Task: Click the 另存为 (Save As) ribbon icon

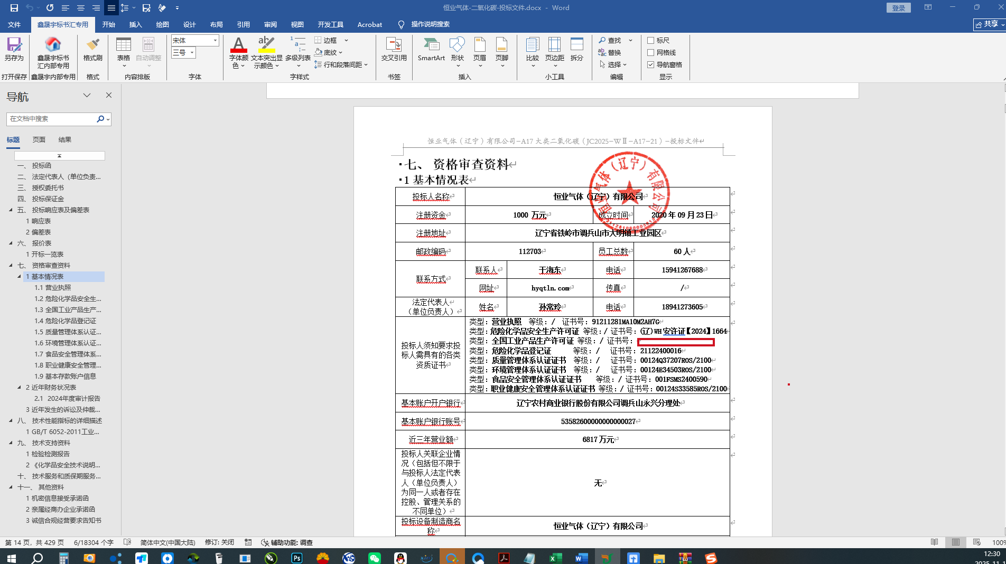Action: (14, 49)
